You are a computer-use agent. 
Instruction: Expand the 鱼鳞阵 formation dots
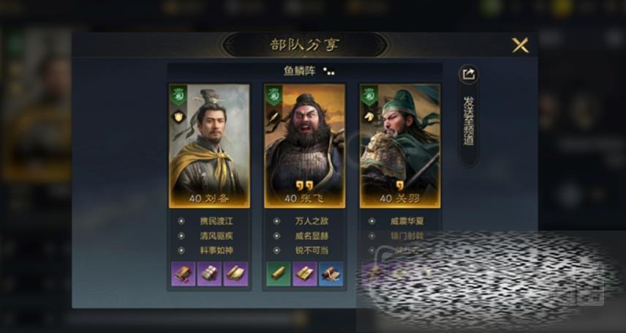click(329, 72)
